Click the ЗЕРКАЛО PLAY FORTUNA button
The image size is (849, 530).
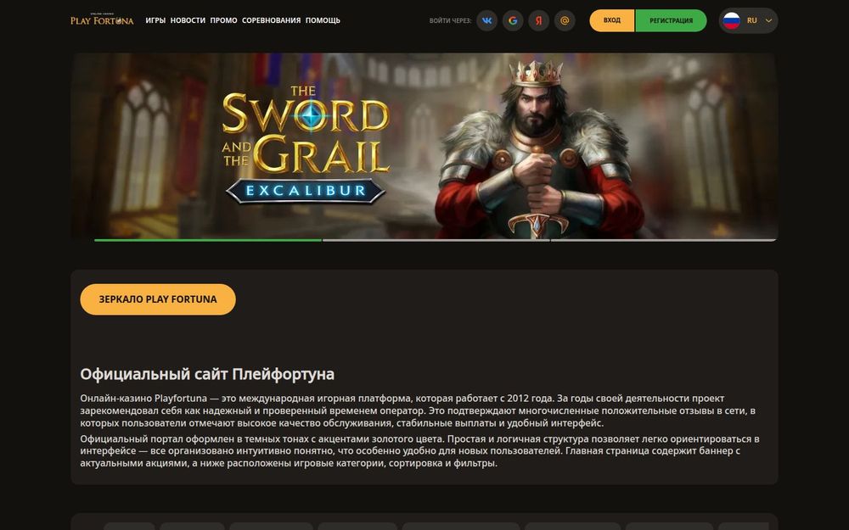pyautogui.click(x=158, y=299)
